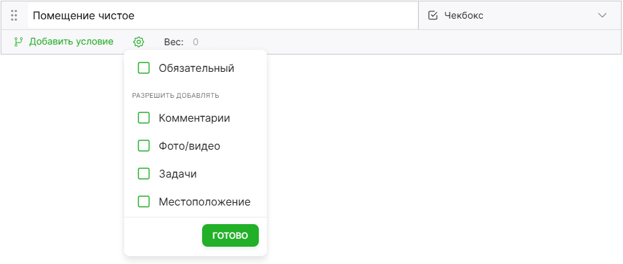623x264 pixels.
Task: Click the Добавить условие link text
Action: tap(71, 41)
